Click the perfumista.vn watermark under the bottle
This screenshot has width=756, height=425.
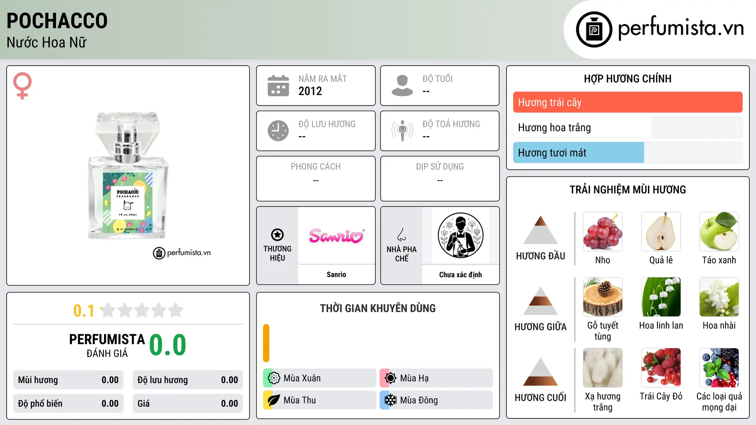pos(182,253)
